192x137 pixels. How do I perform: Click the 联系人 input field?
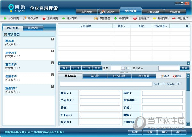pos(100,93)
